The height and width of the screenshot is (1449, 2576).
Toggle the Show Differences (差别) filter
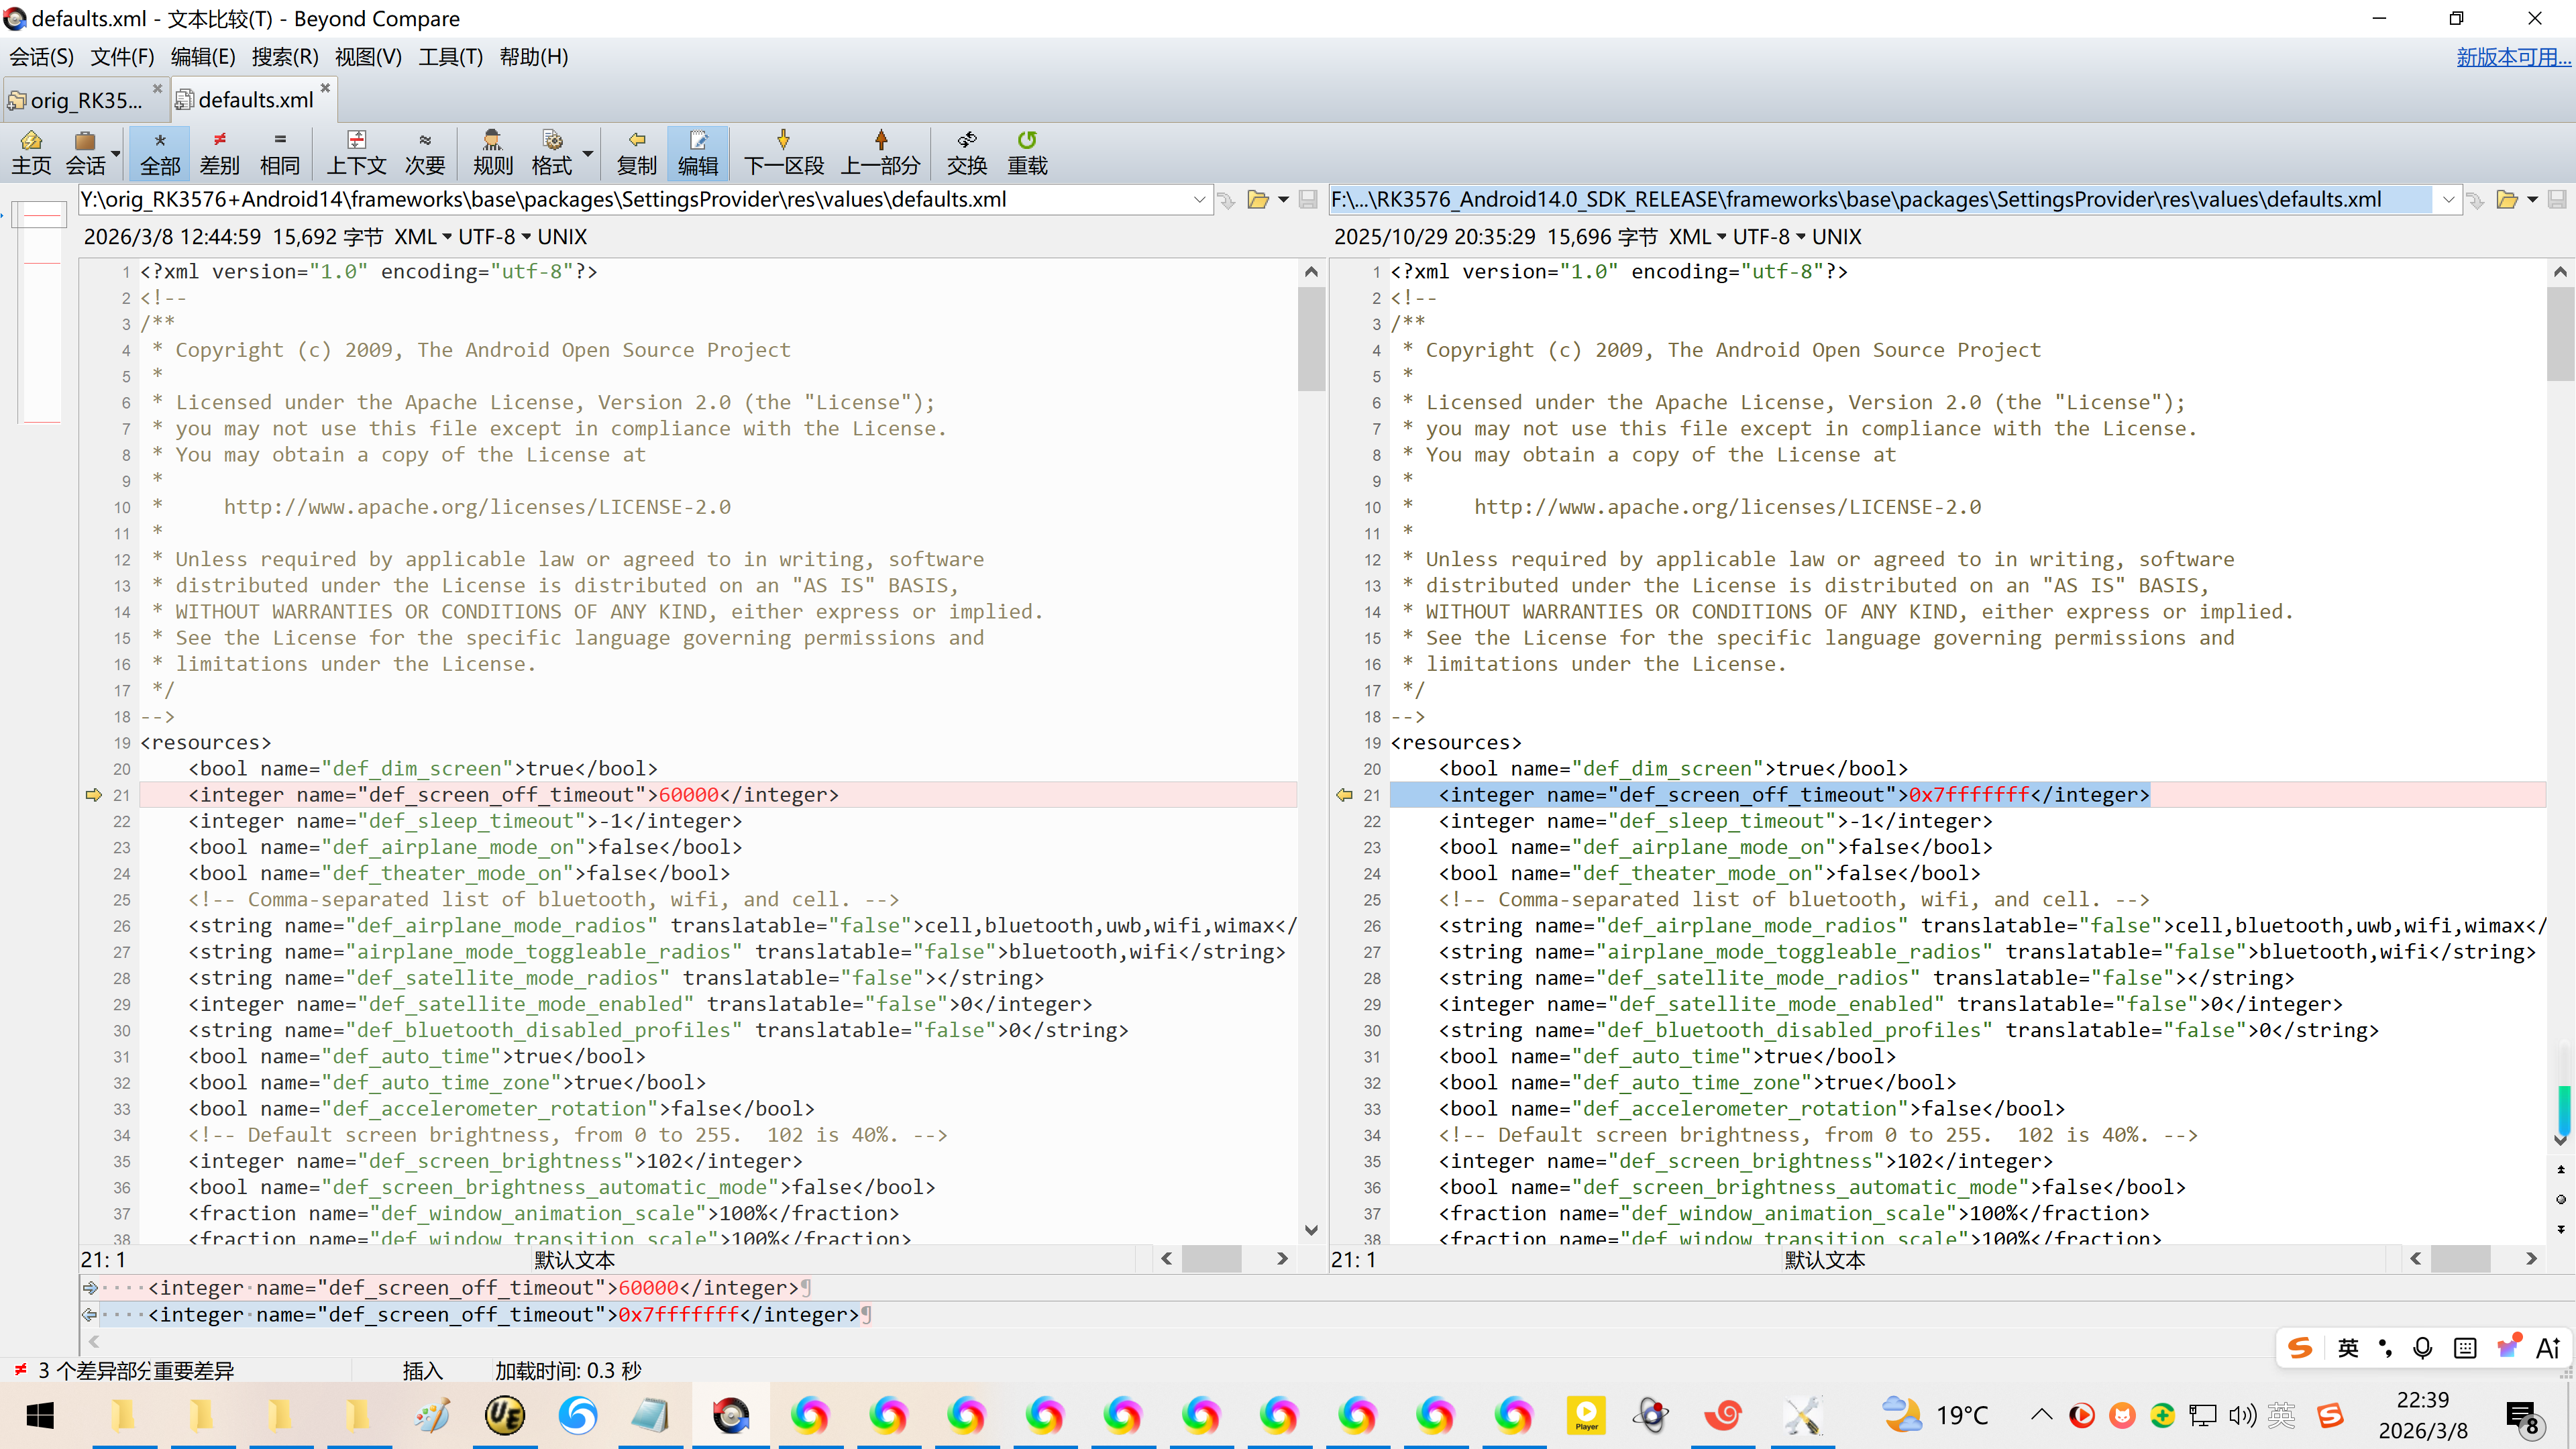[x=219, y=152]
